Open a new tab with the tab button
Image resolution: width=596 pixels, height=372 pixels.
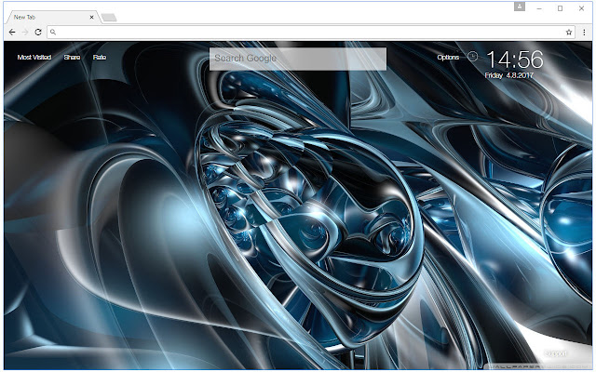(x=109, y=18)
